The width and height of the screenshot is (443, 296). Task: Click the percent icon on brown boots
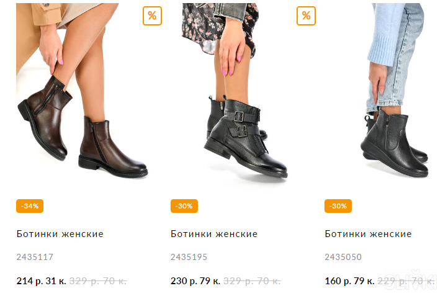pyautogui.click(x=152, y=16)
